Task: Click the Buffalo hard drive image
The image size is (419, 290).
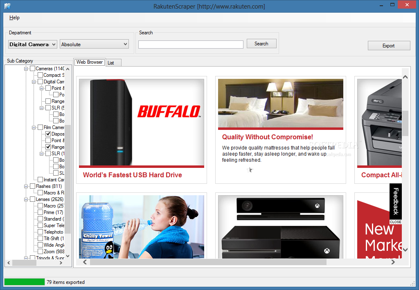Action: click(142, 122)
